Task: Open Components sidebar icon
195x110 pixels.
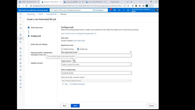Action: tap(20, 56)
